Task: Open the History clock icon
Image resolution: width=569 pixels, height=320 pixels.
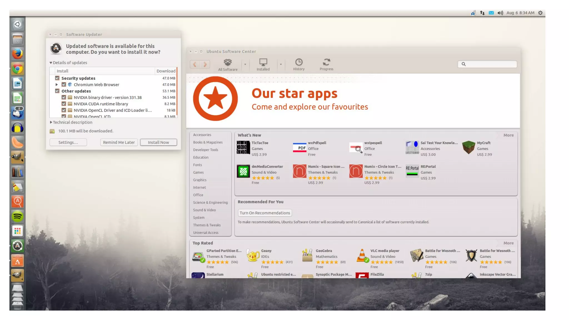Action: pos(299,62)
